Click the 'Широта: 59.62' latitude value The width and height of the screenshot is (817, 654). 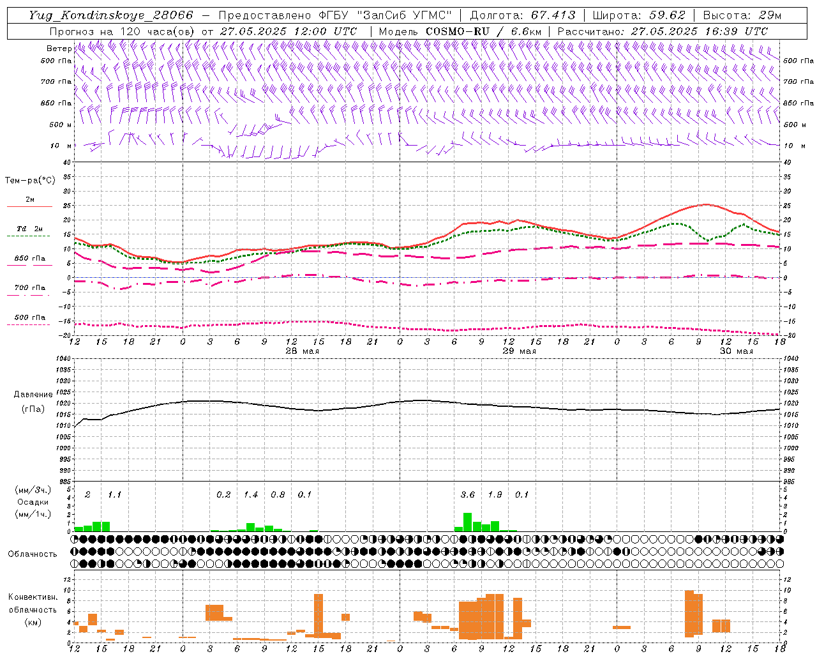click(639, 15)
